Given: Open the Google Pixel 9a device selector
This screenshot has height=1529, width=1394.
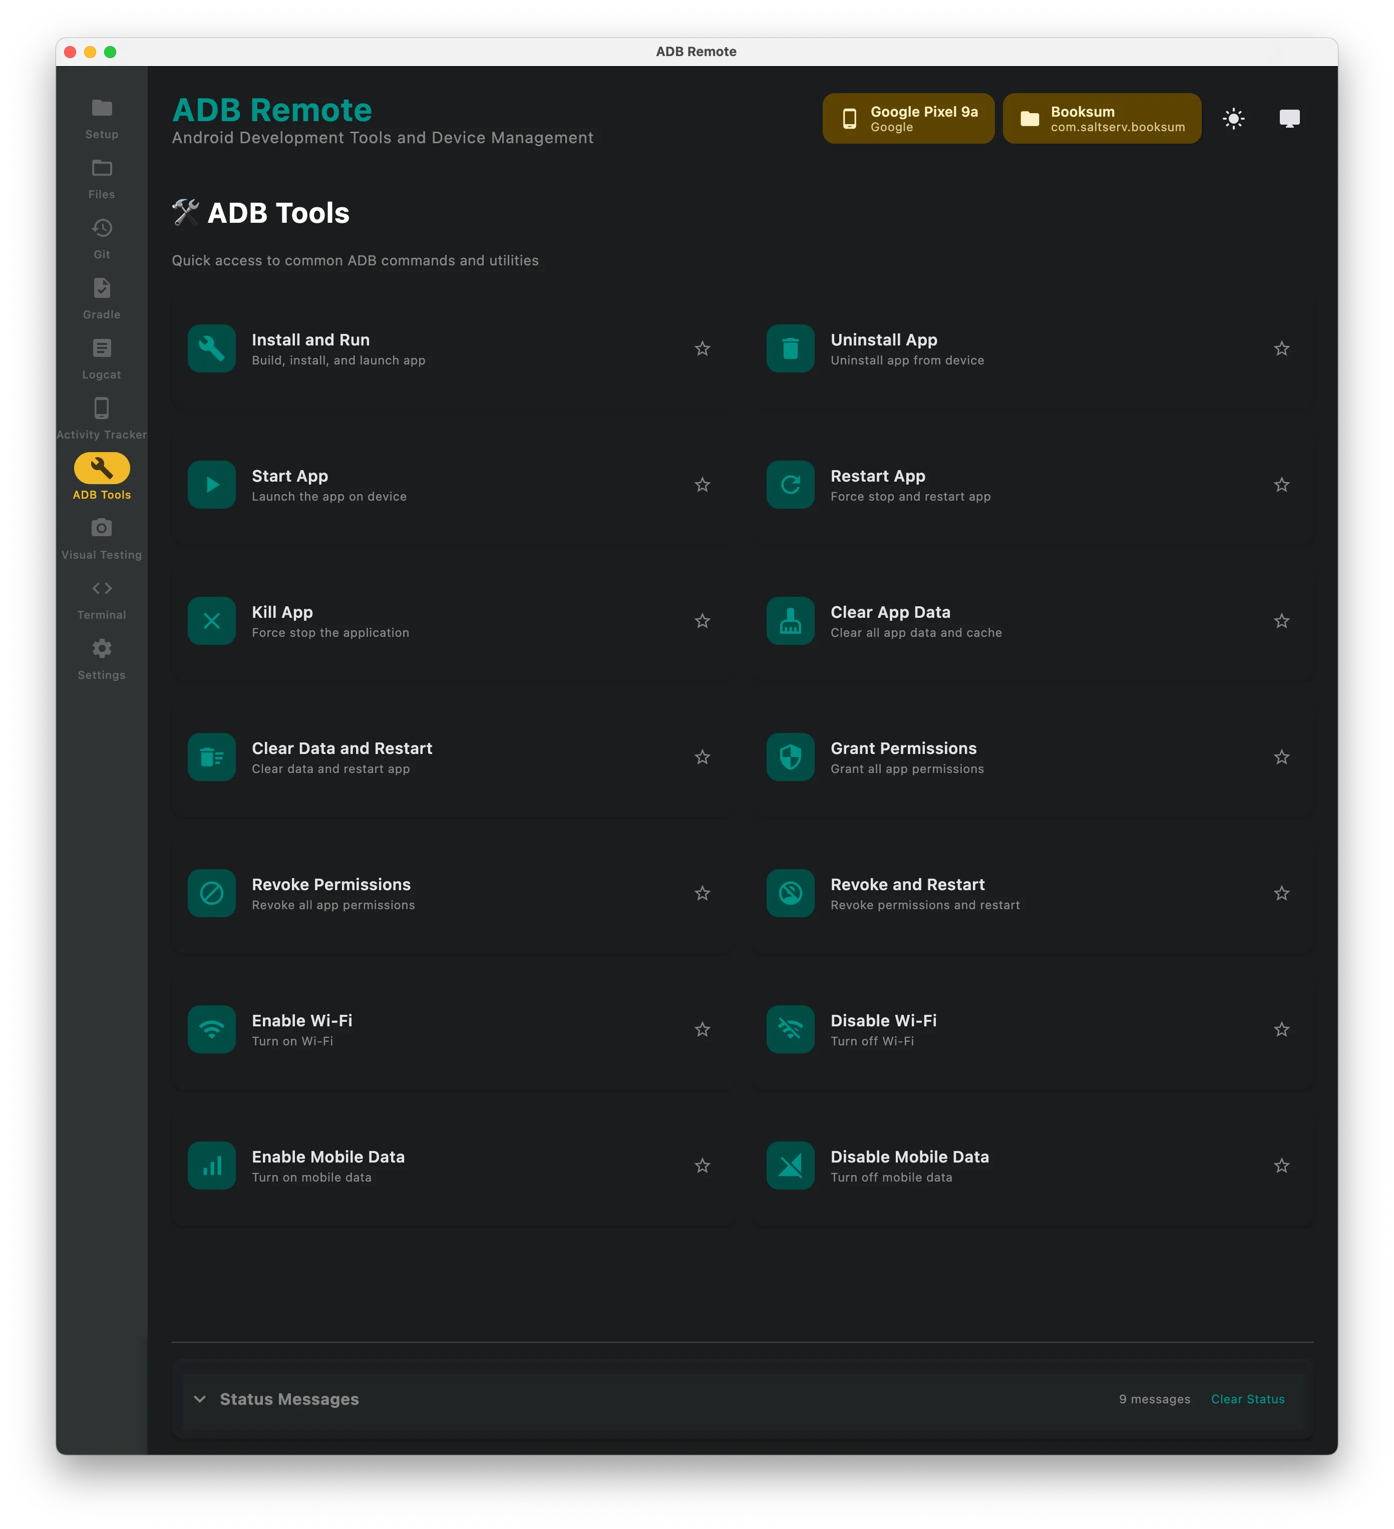Looking at the screenshot, I should pos(908,118).
